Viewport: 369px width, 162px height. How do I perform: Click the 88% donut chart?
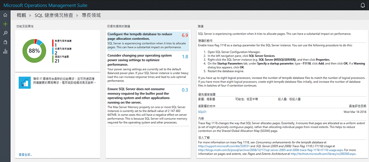pyautogui.click(x=34, y=51)
